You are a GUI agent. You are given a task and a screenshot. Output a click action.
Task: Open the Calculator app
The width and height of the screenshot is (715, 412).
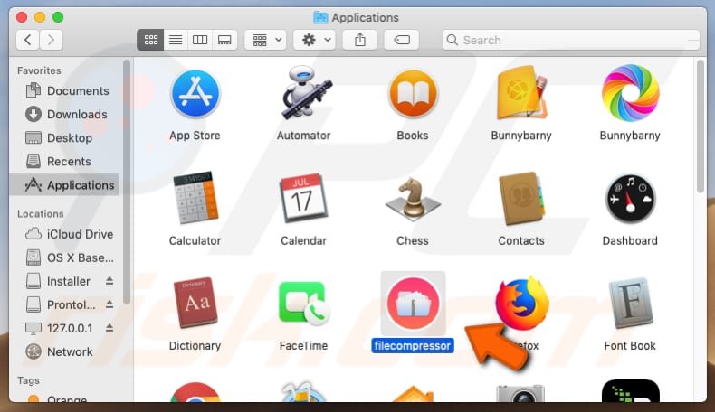(195, 199)
